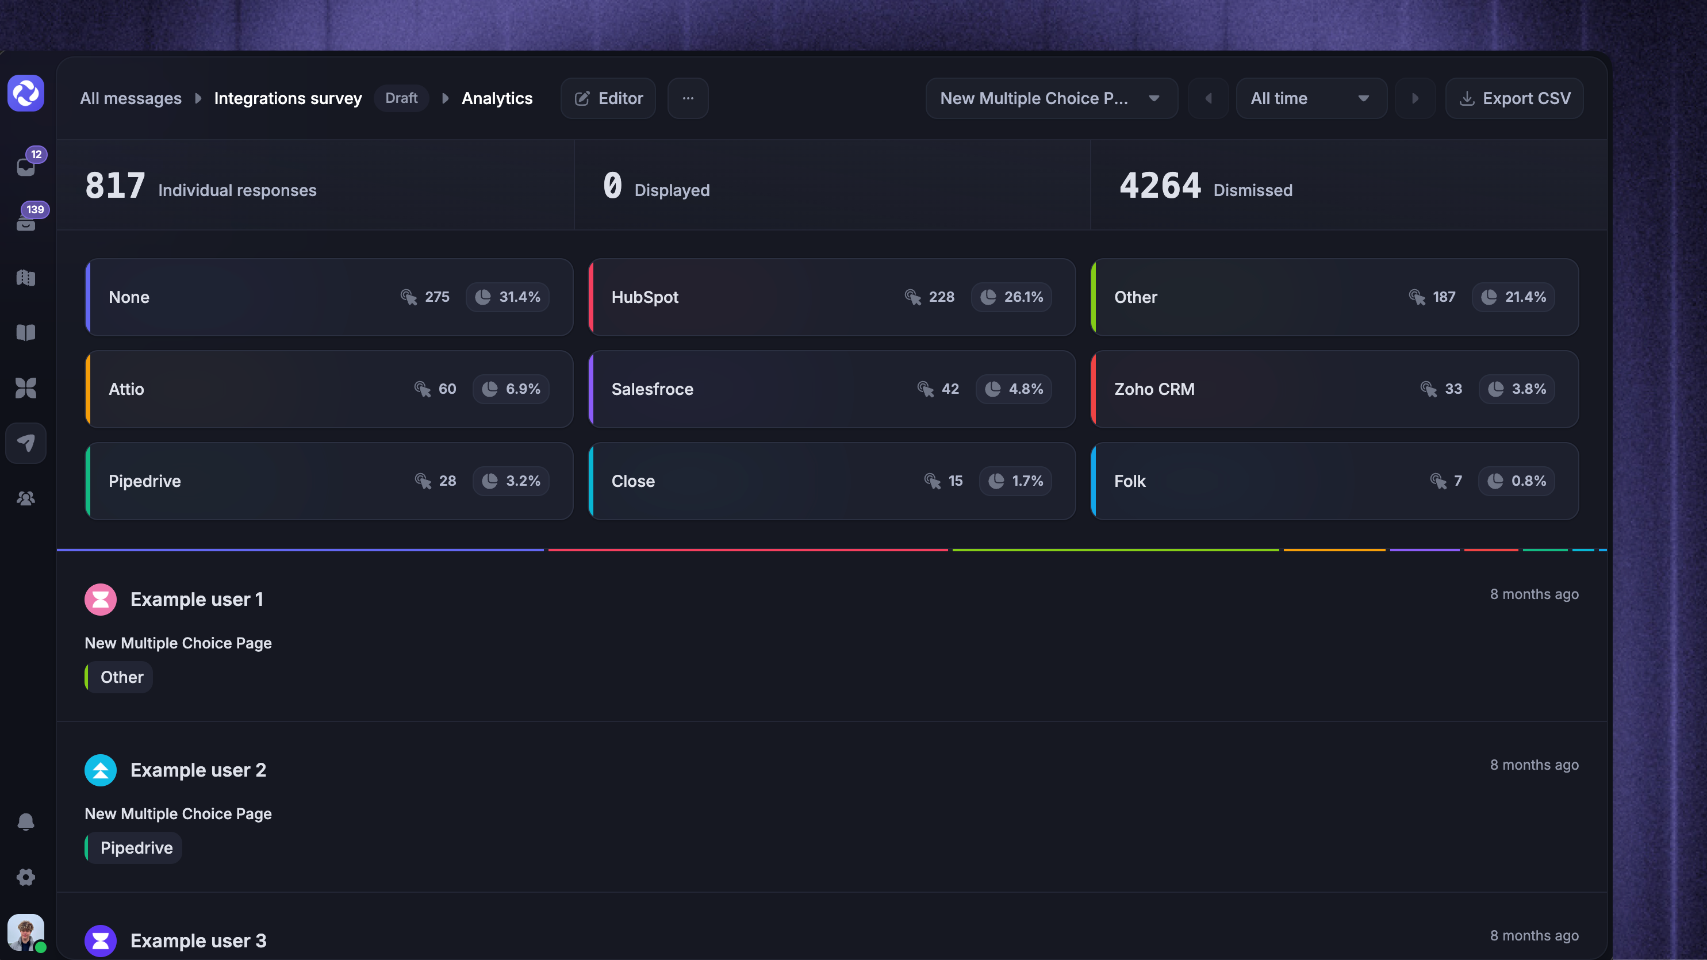Click the None answer card title

(129, 297)
